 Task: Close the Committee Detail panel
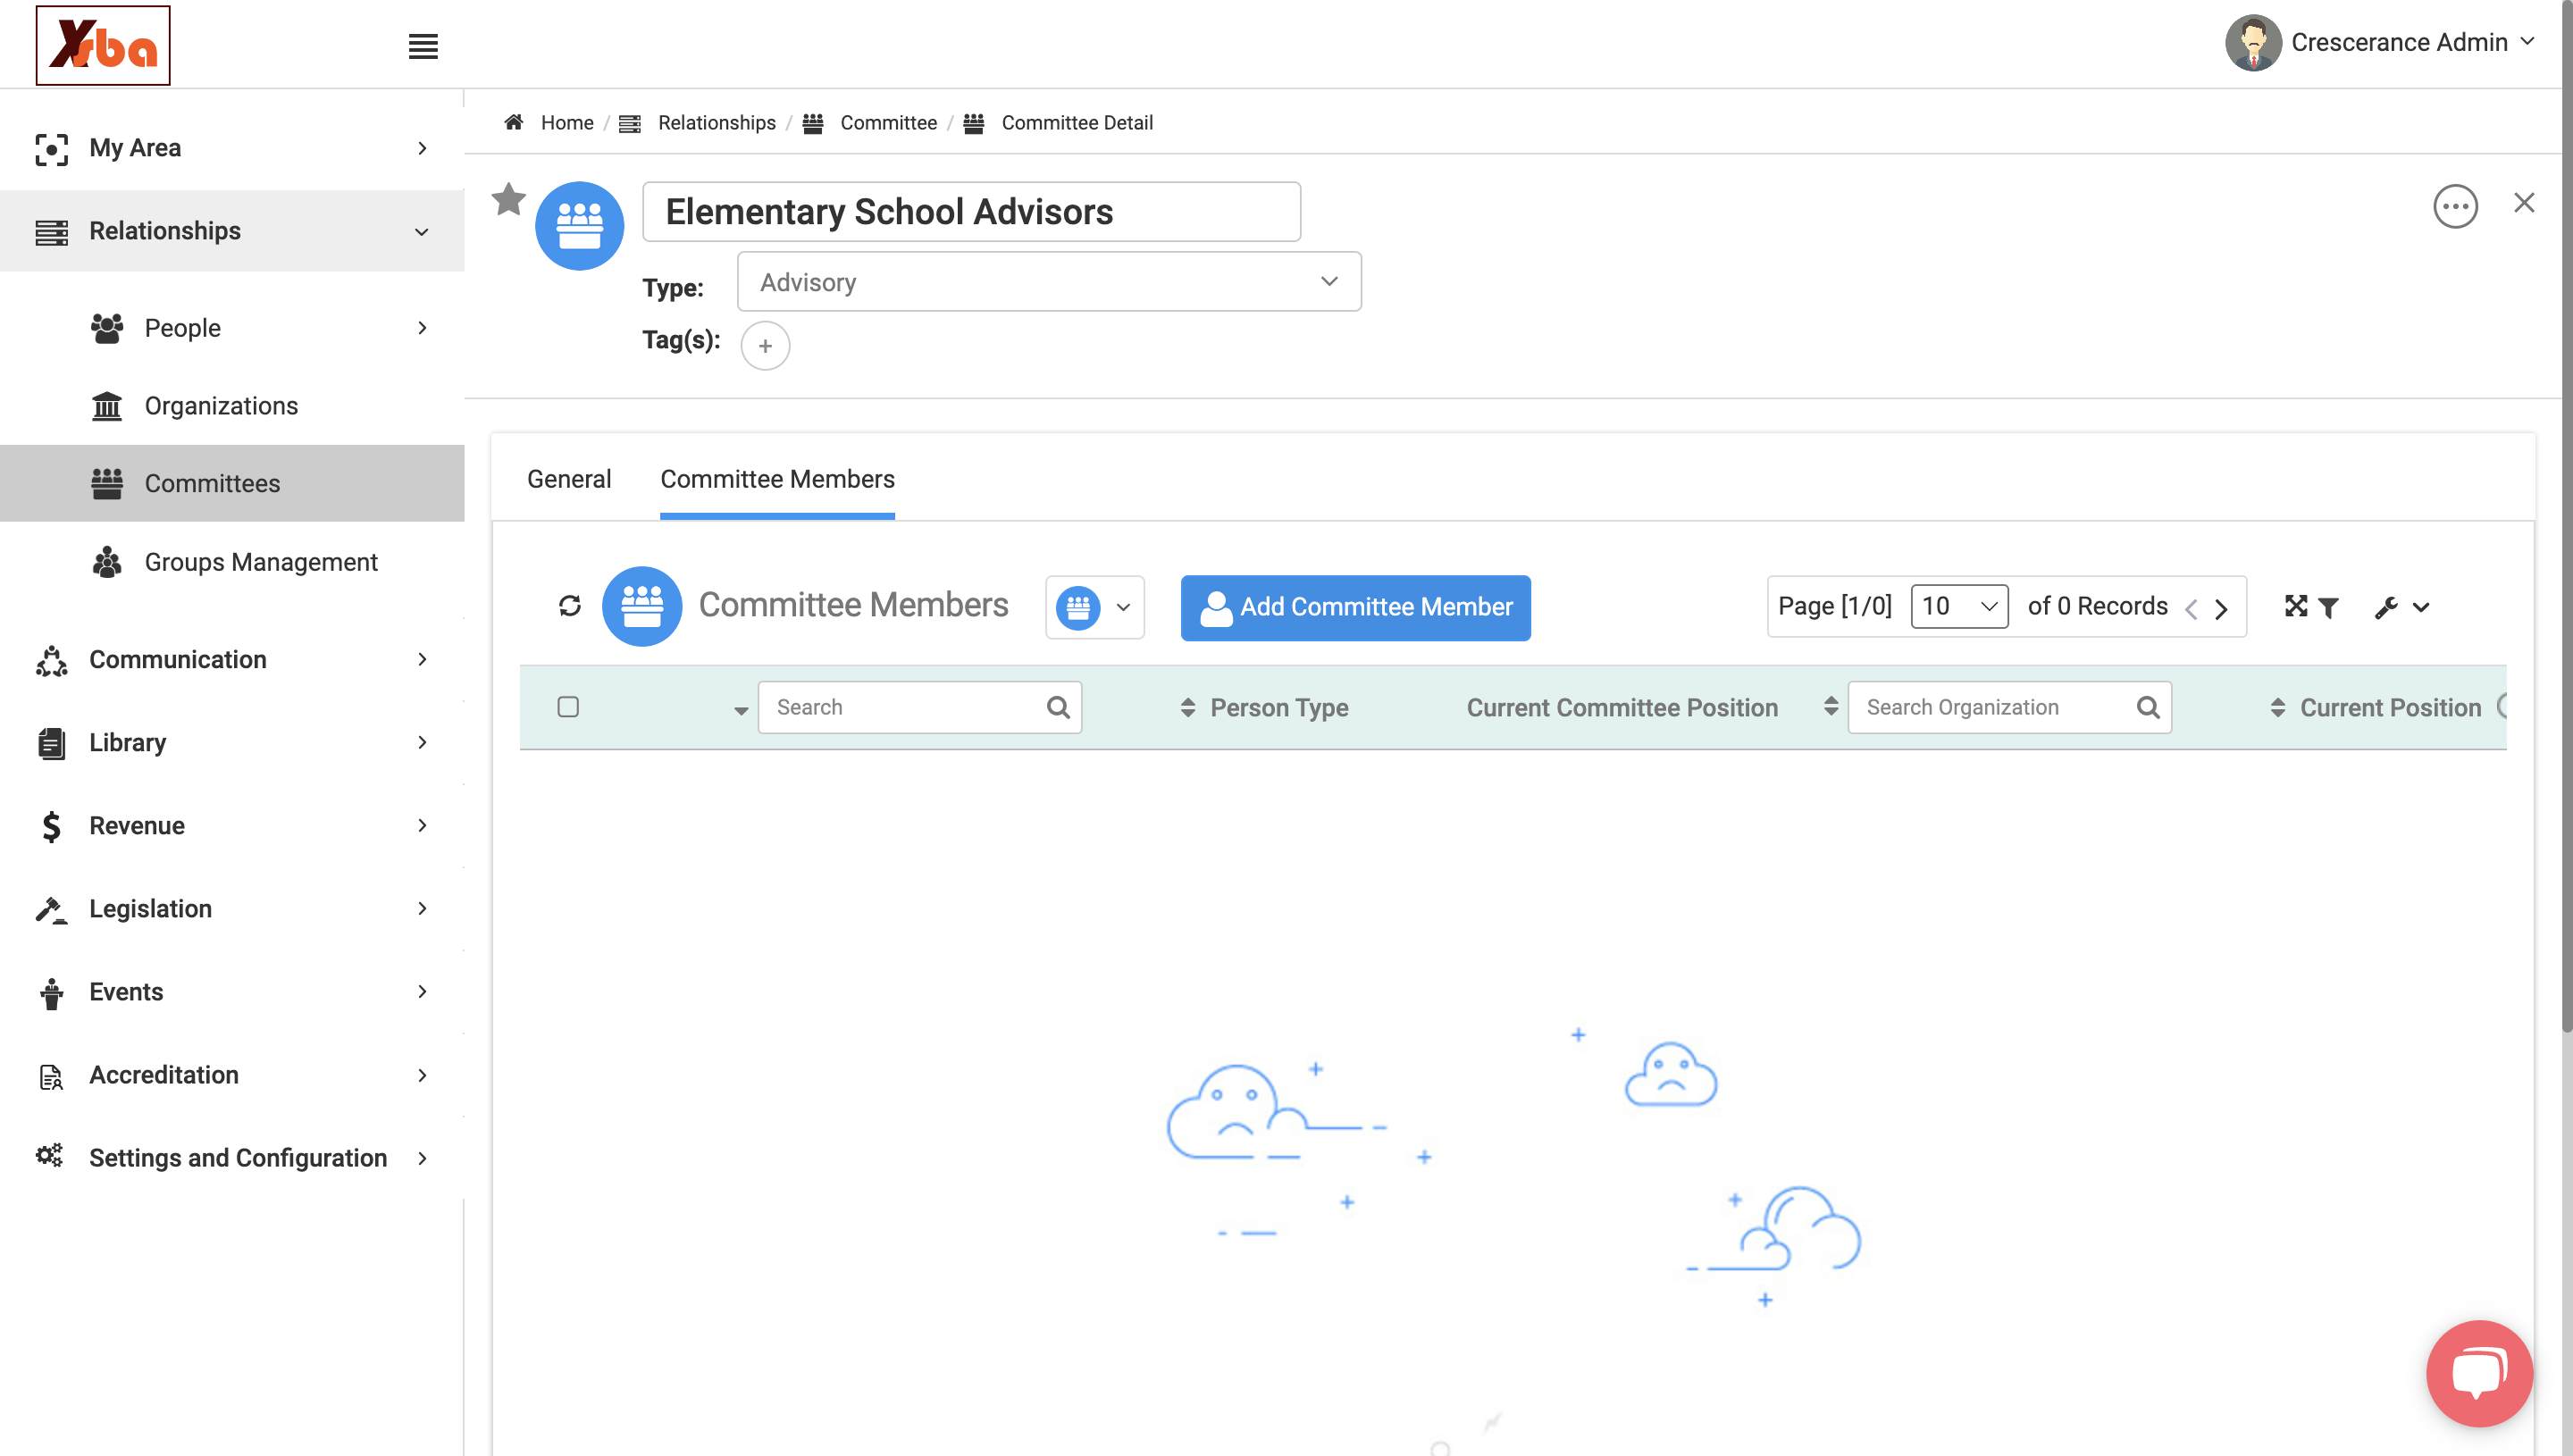click(x=2524, y=203)
